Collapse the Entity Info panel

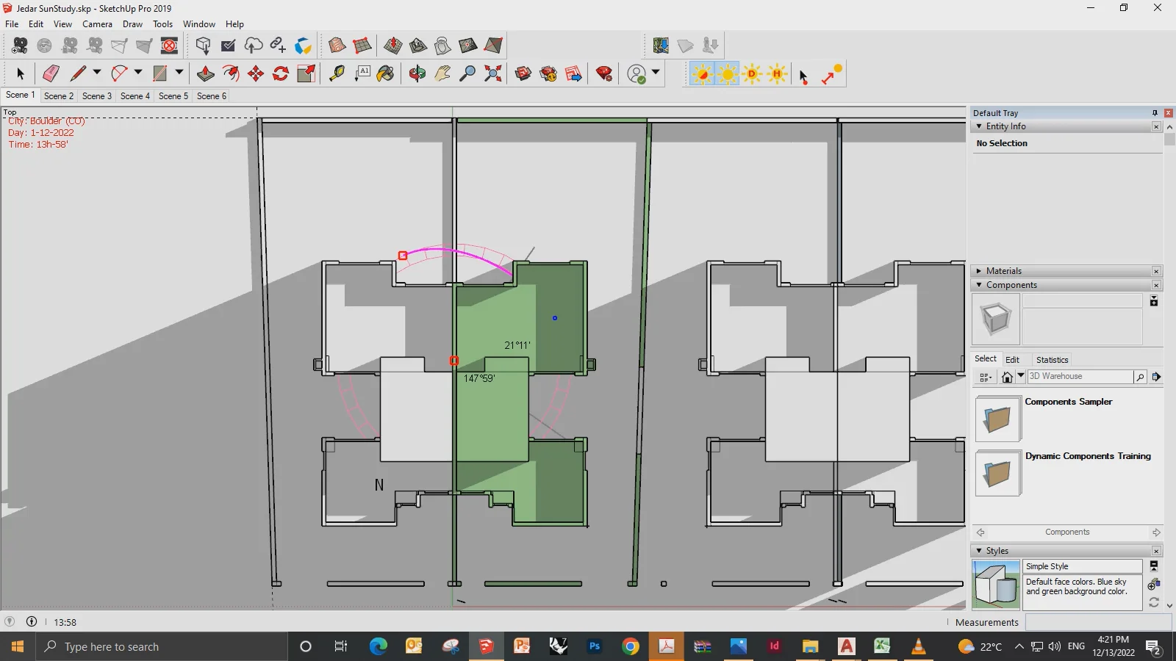pyautogui.click(x=979, y=126)
